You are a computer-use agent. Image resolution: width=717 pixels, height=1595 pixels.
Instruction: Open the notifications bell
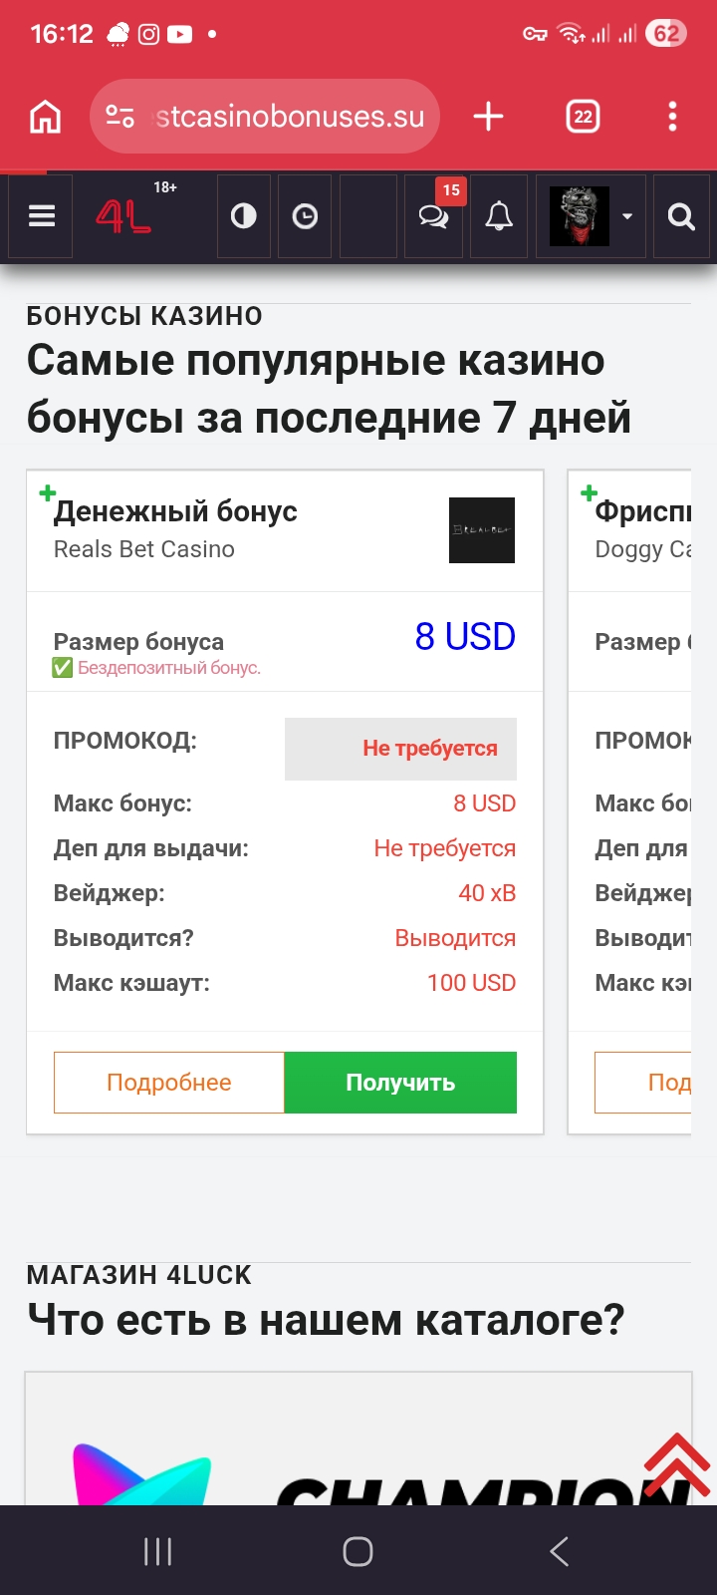[x=499, y=216]
